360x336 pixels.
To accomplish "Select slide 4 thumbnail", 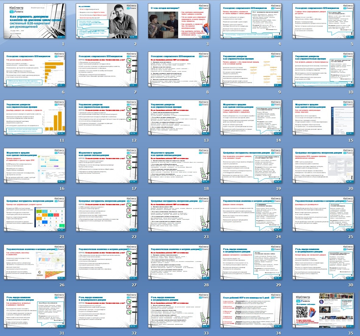I will point(251,21).
